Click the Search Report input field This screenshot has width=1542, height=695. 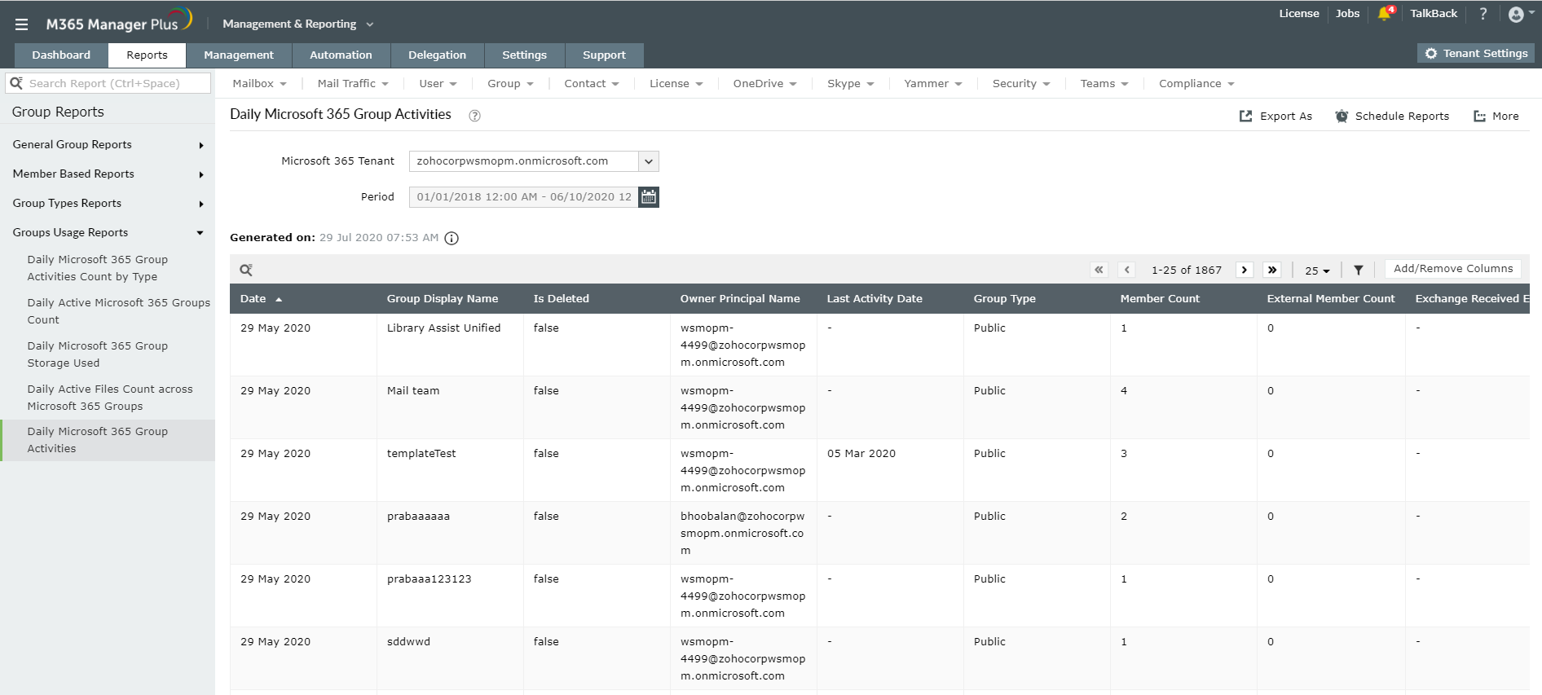point(108,83)
